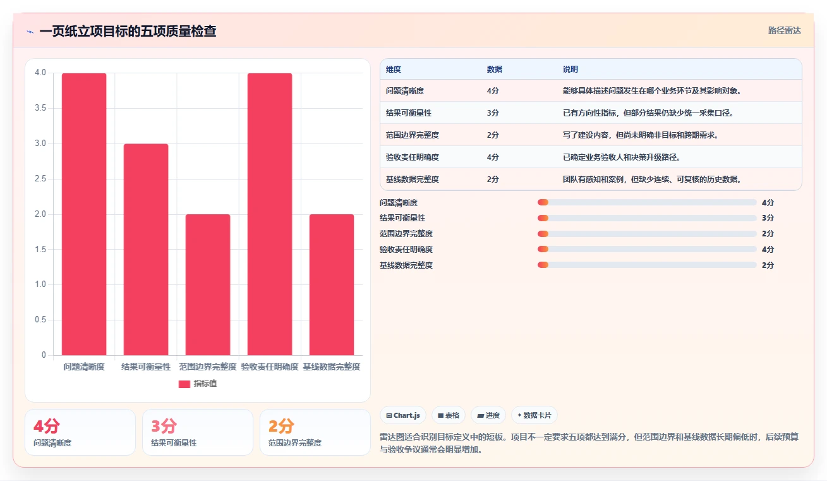Image resolution: width=827 pixels, height=481 pixels.
Task: Click the 基线数据完整度 bar in chart
Action: (x=332, y=285)
